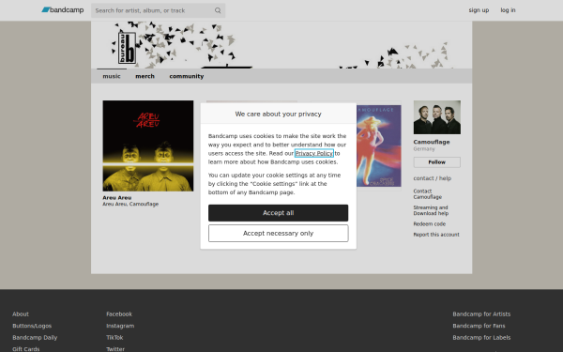The height and width of the screenshot is (352, 563).
Task: Click the Germany location text
Action: point(424,148)
